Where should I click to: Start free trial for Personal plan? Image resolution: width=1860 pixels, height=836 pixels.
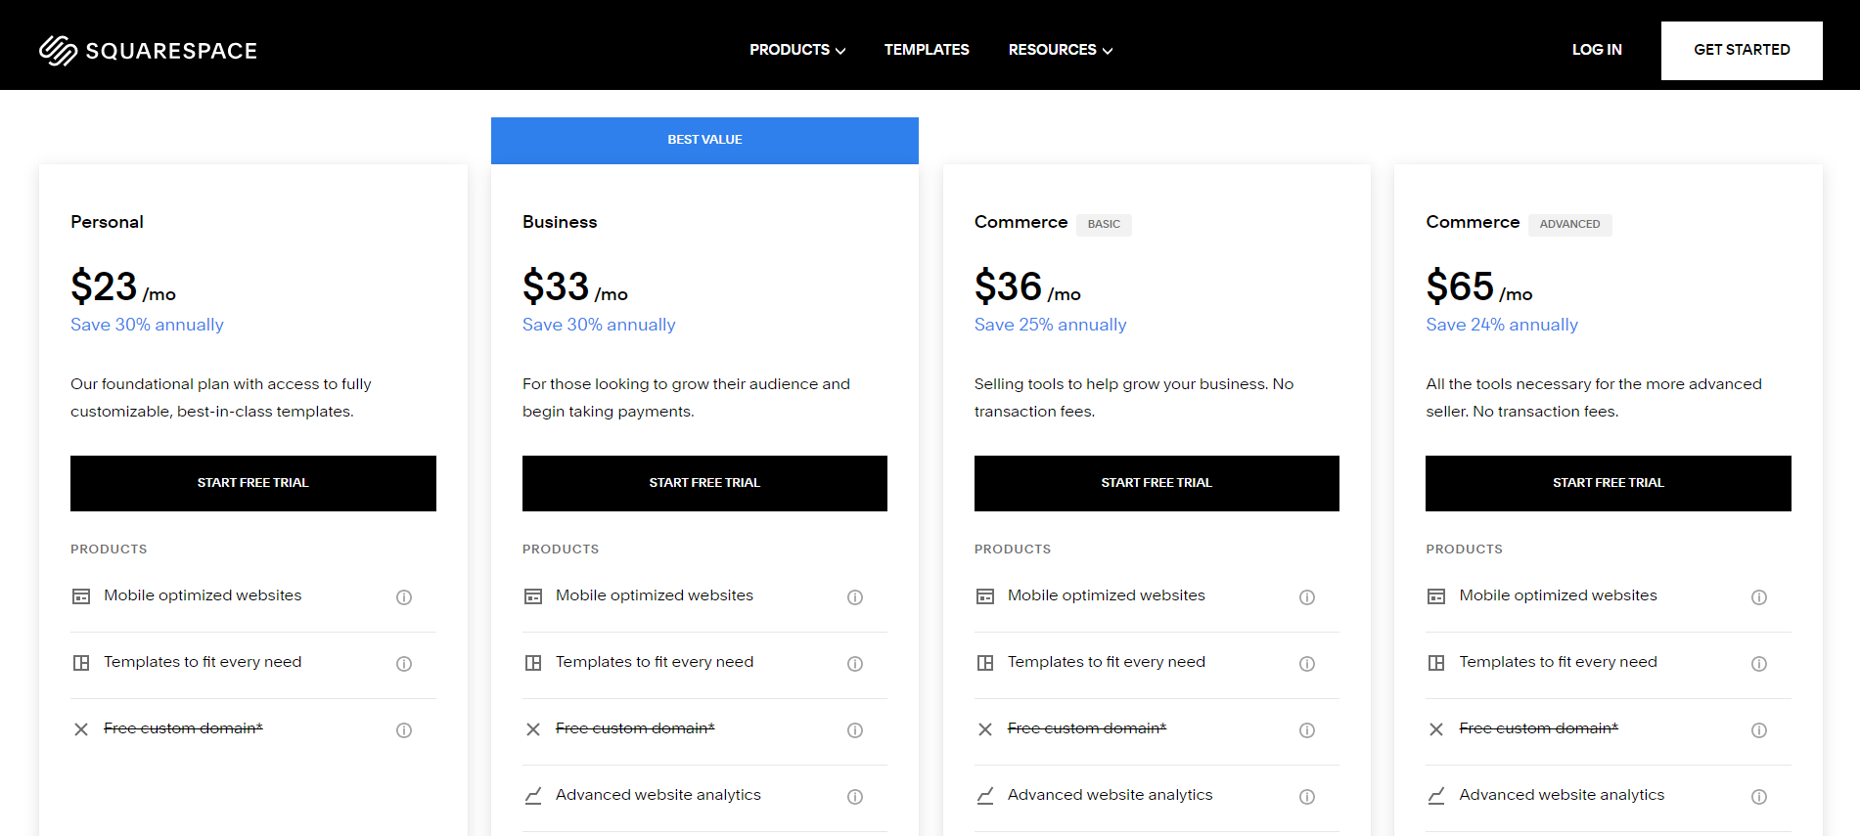point(253,483)
